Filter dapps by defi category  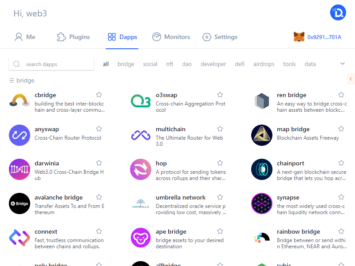click(240, 64)
